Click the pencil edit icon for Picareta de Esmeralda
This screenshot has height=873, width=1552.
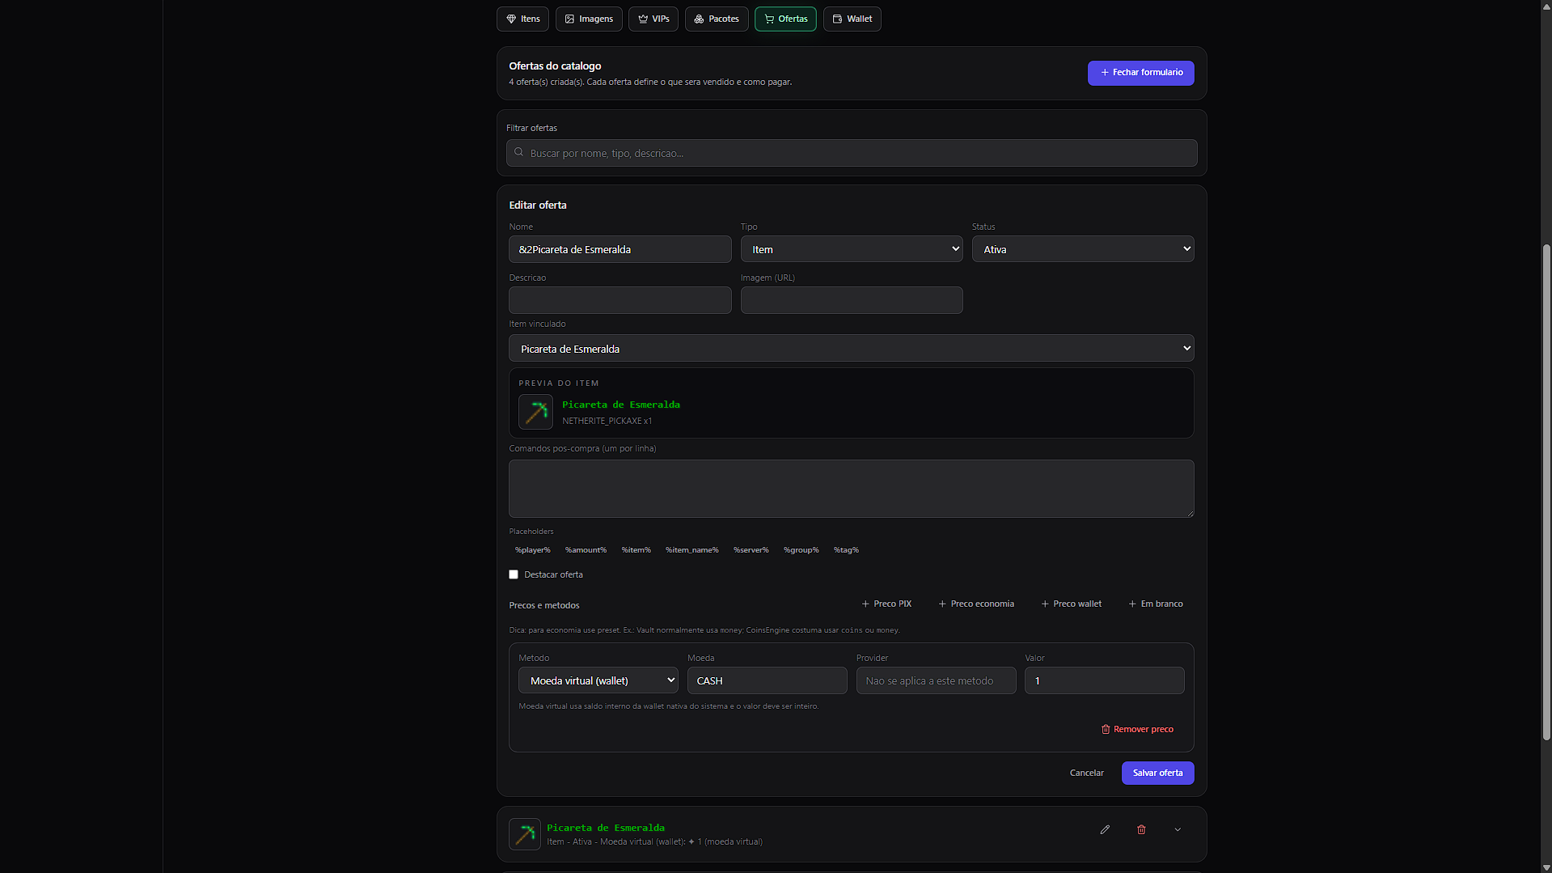click(1105, 829)
